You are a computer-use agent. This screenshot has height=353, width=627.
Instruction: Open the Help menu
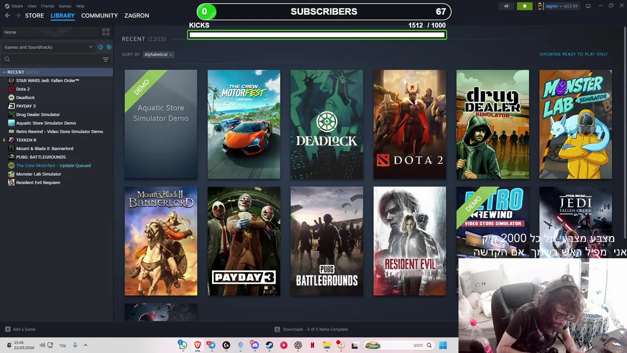click(x=80, y=6)
